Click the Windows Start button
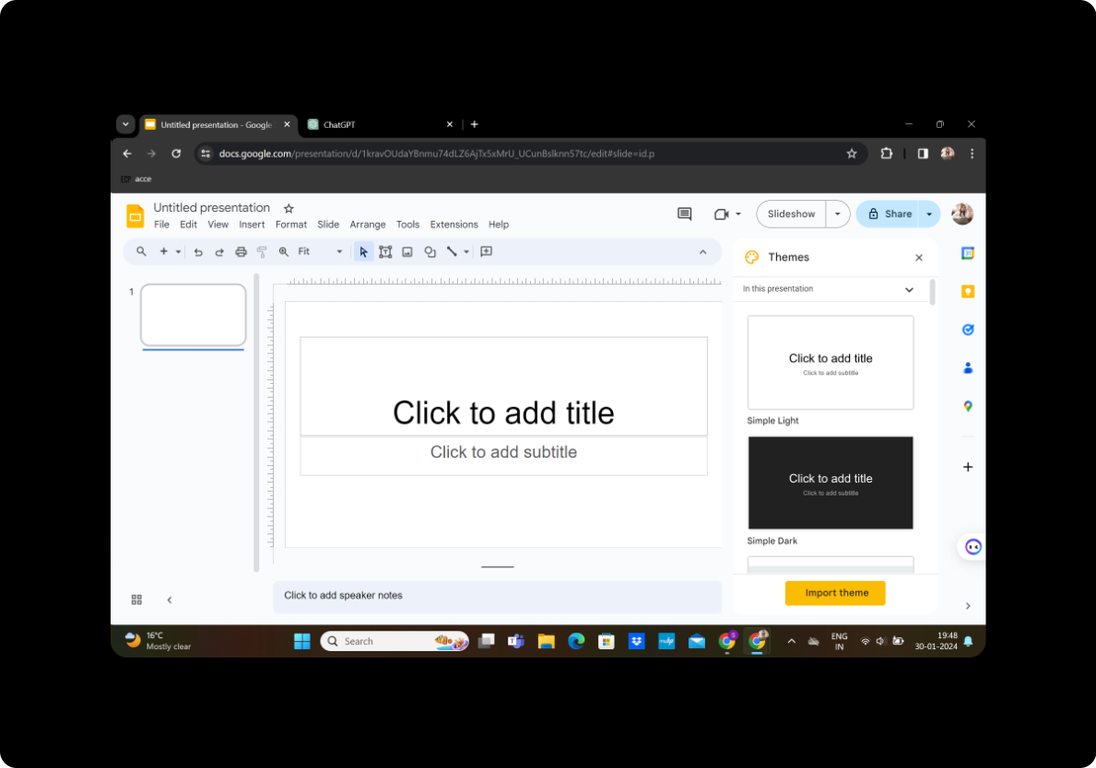The width and height of the screenshot is (1096, 768). [302, 641]
